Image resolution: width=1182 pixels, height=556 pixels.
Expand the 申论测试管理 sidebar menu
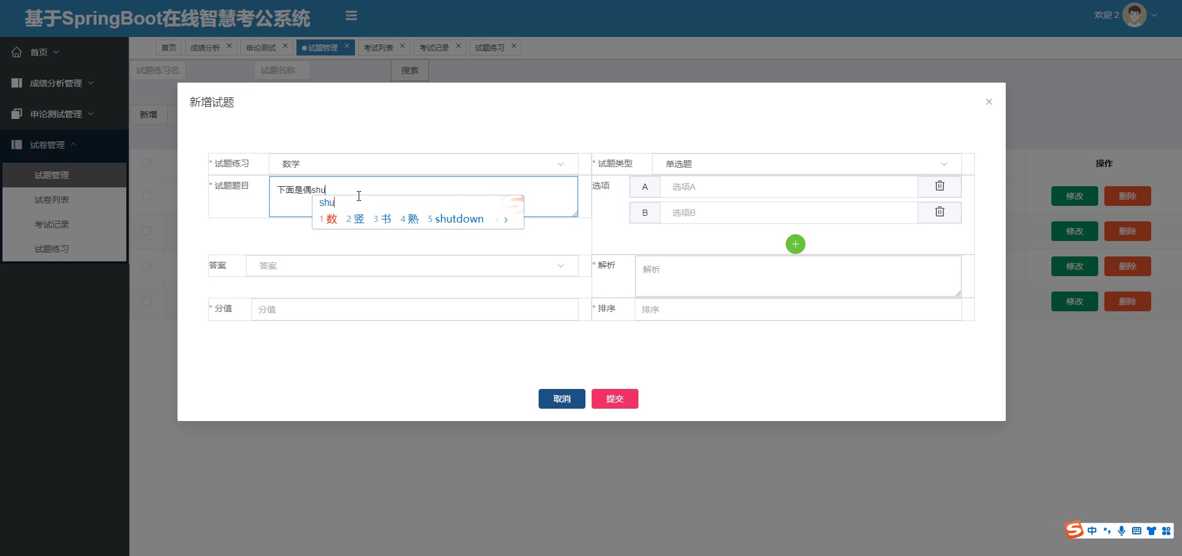(x=64, y=114)
